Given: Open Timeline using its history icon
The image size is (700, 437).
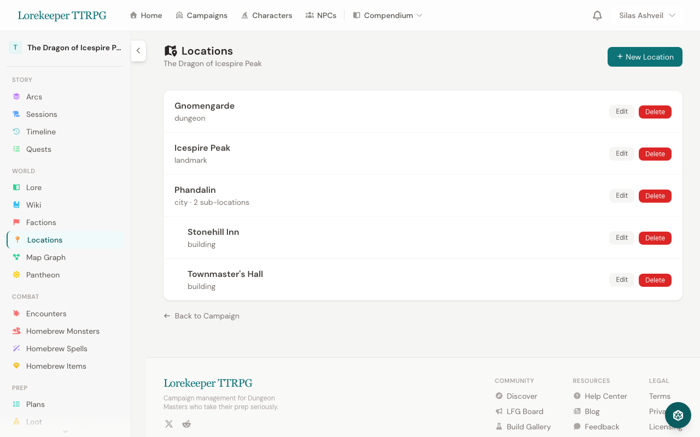Looking at the screenshot, I should click(16, 132).
